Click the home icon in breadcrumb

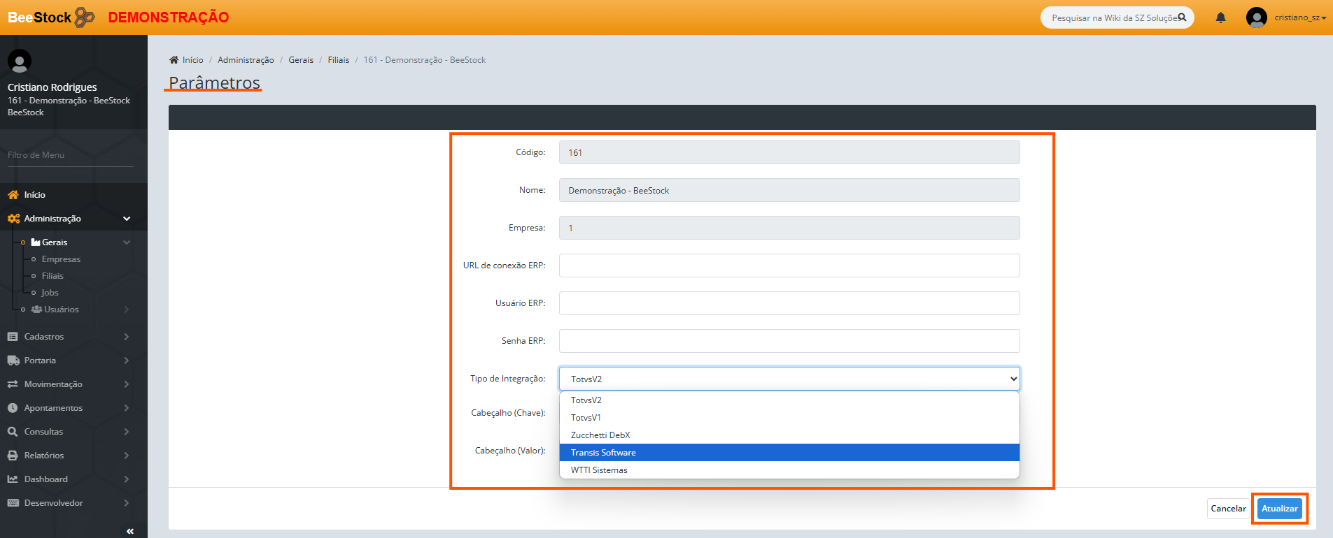[174, 60]
